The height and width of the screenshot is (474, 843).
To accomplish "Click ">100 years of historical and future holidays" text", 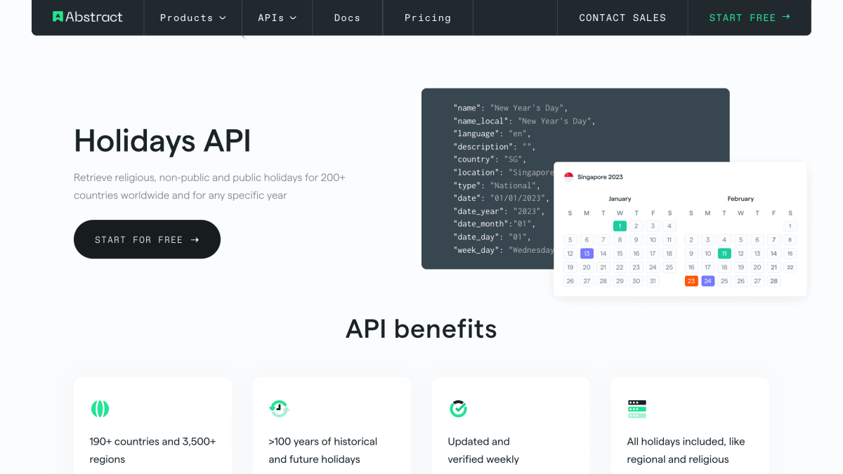I will coord(323,450).
